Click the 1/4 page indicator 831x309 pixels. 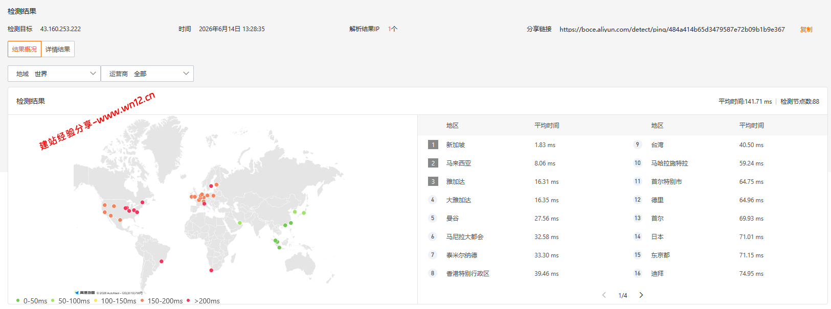click(x=622, y=296)
